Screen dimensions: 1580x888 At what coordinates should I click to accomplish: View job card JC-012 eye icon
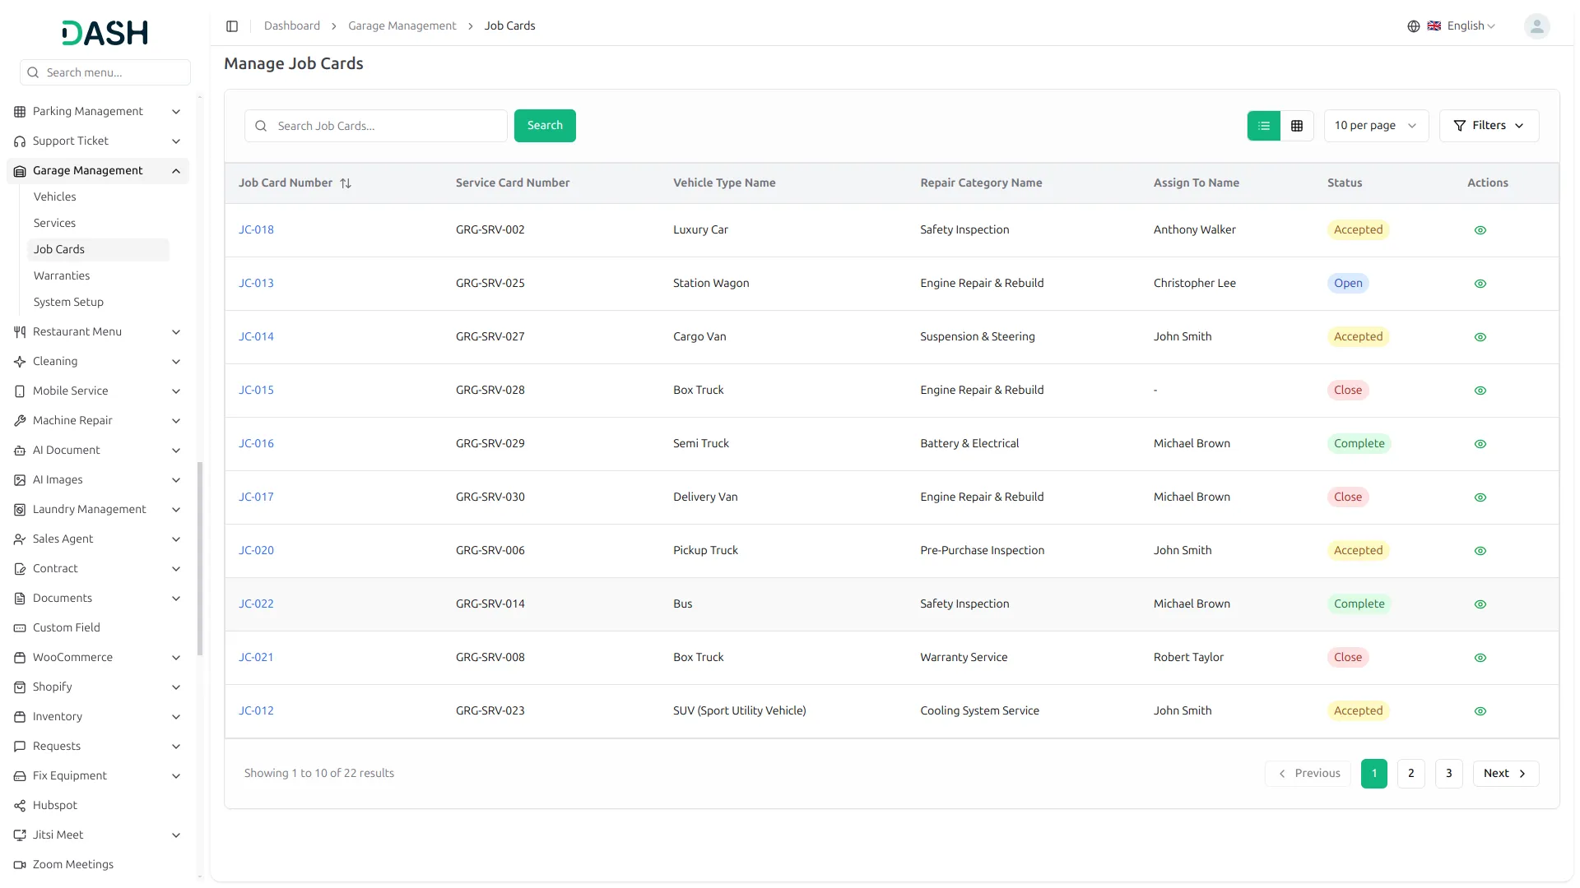pyautogui.click(x=1480, y=711)
